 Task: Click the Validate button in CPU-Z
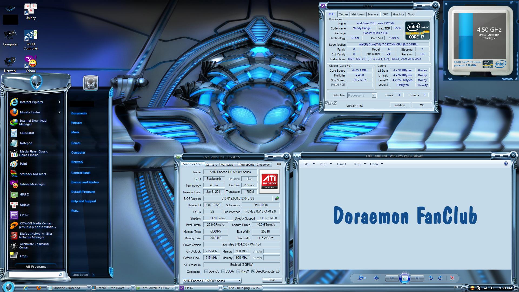click(400, 105)
